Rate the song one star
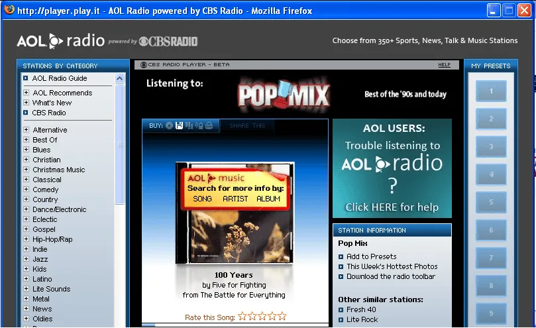Screen dimensions: 536x328 point(242,316)
